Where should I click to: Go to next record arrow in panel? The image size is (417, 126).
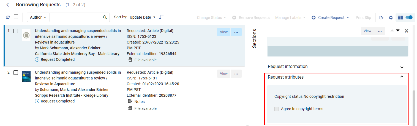[x=398, y=30]
